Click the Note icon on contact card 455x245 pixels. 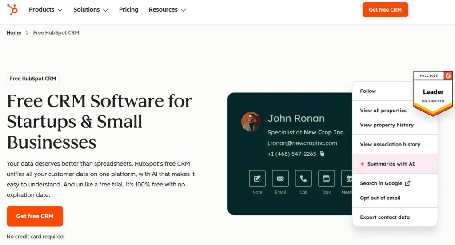257,178
